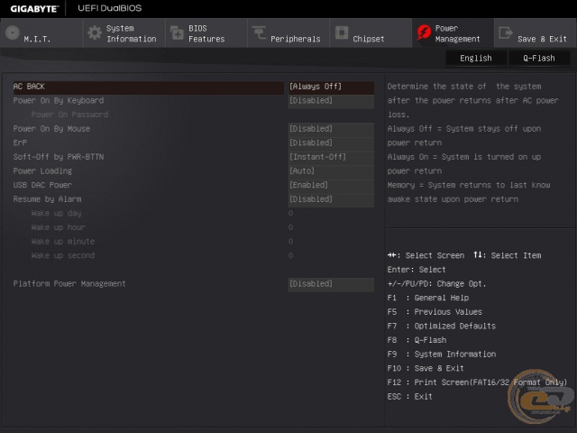
Task: Select the Platform Power Management label
Action: pyautogui.click(x=69, y=284)
